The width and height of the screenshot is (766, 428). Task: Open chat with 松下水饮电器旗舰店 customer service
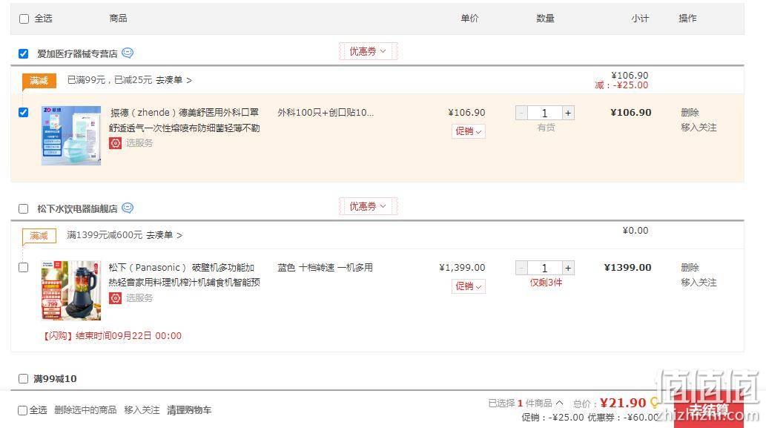click(x=128, y=208)
